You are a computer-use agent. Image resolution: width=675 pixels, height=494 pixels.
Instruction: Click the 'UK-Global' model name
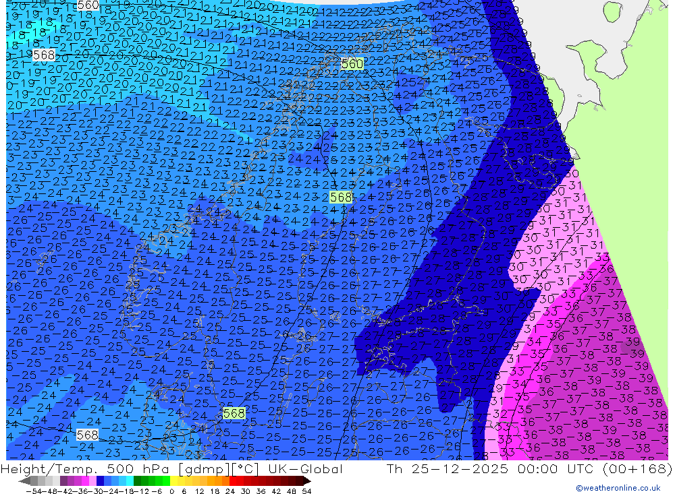click(306, 468)
